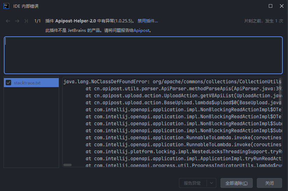Click the ApiParser.methodParseApis stack line
288x191 pixels.
click(183, 89)
